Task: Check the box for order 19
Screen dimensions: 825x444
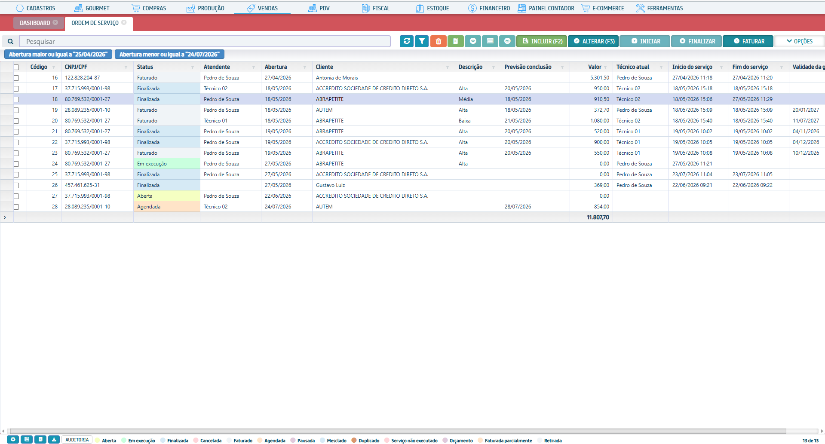Action: pos(16,110)
